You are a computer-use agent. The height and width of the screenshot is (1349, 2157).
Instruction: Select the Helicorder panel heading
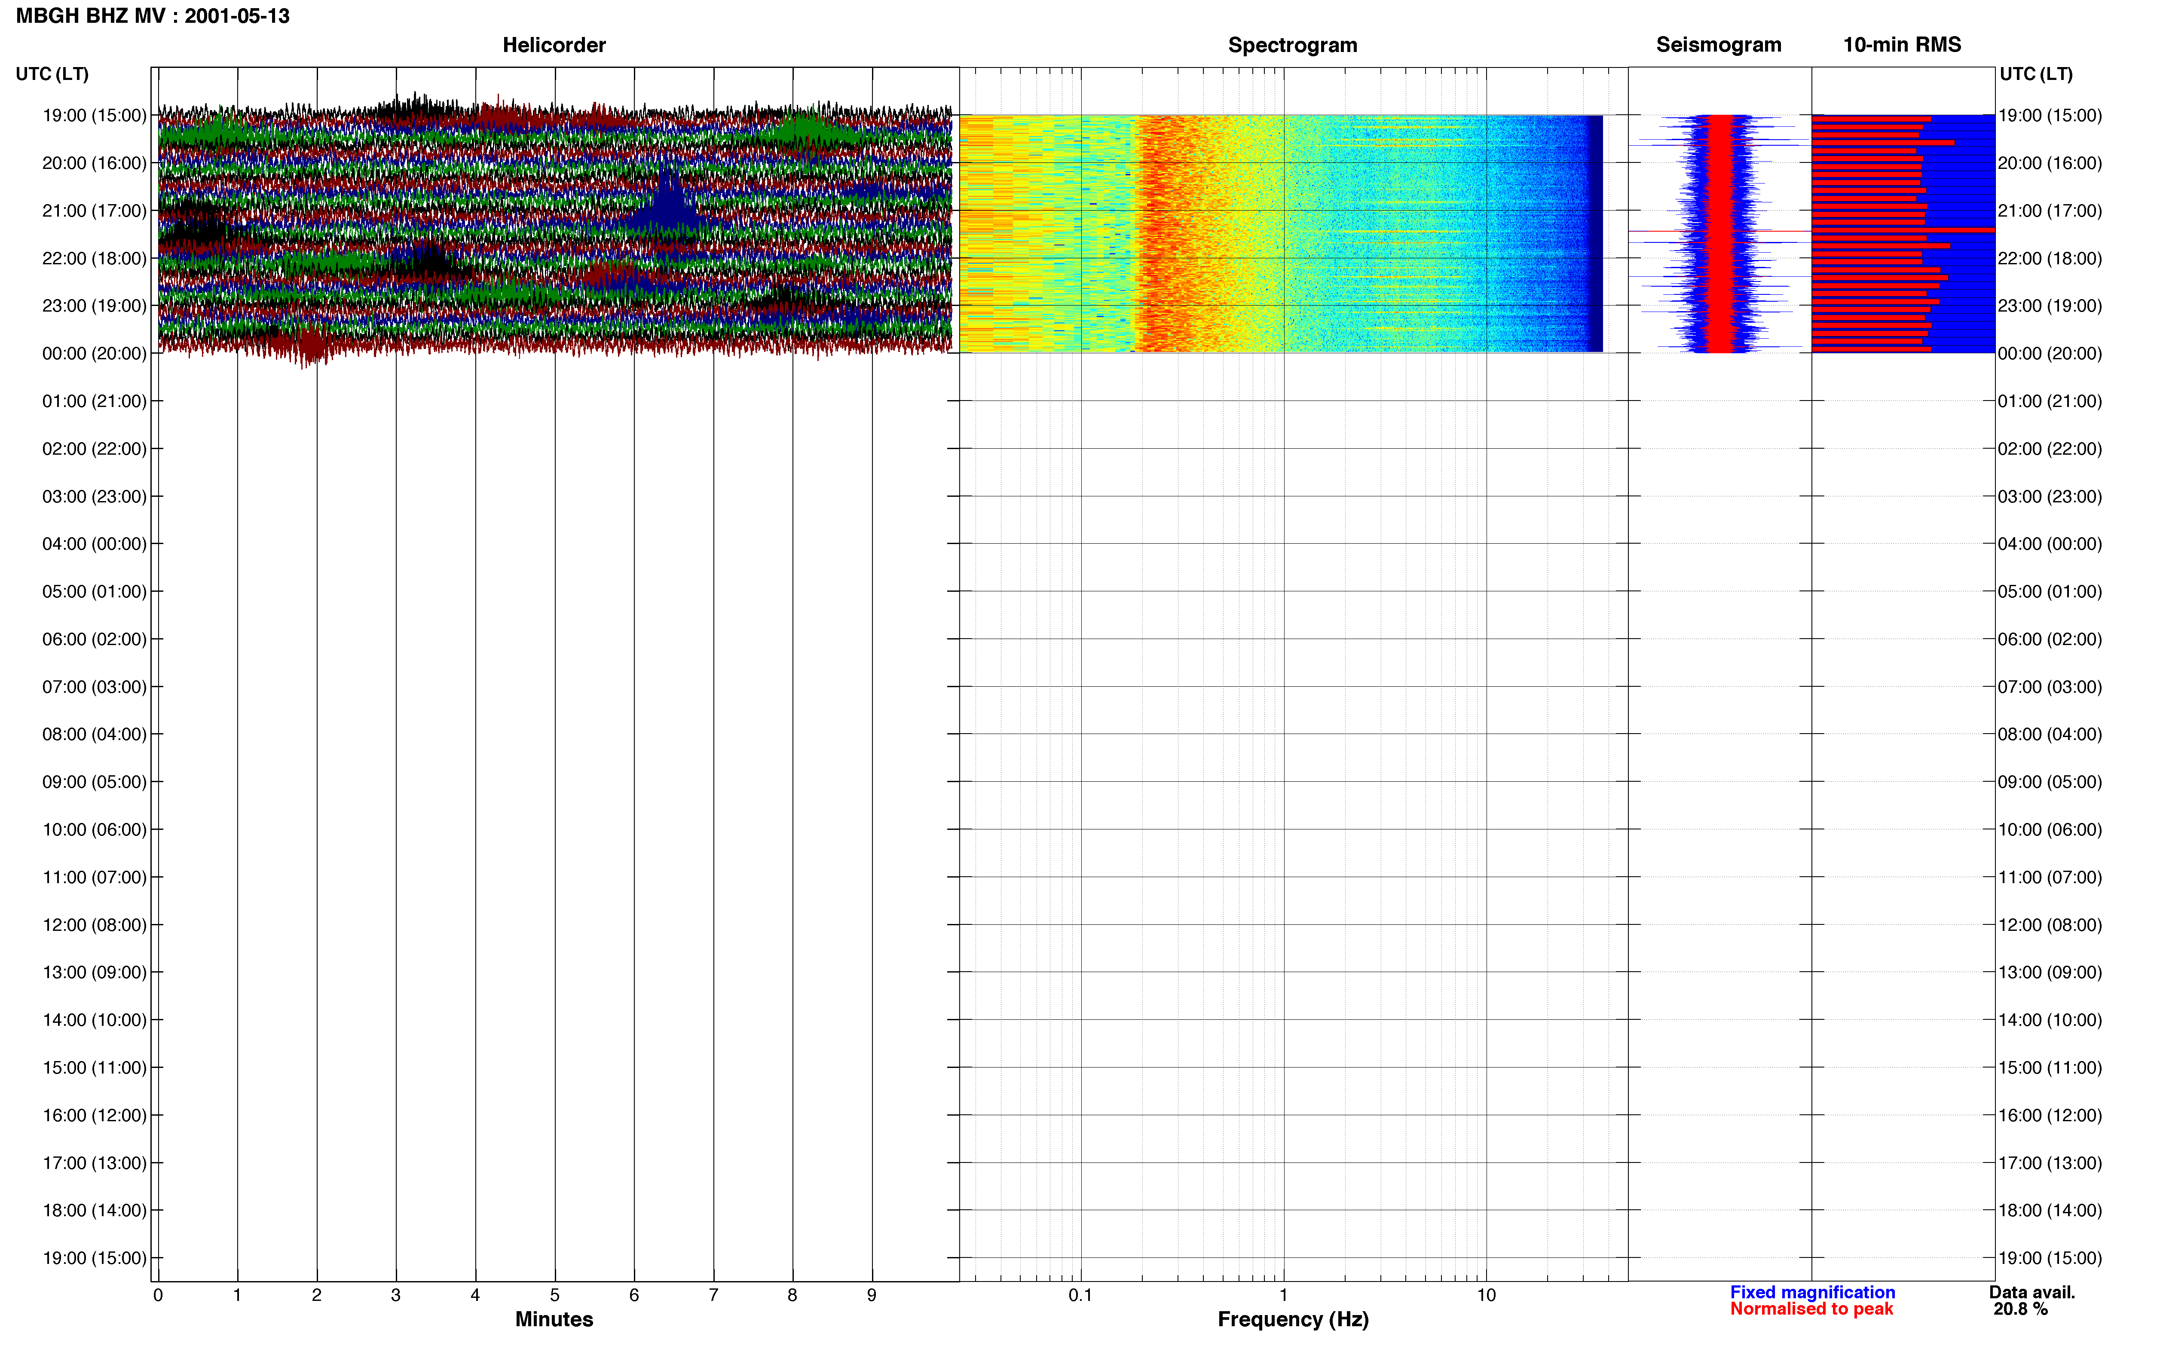554,45
